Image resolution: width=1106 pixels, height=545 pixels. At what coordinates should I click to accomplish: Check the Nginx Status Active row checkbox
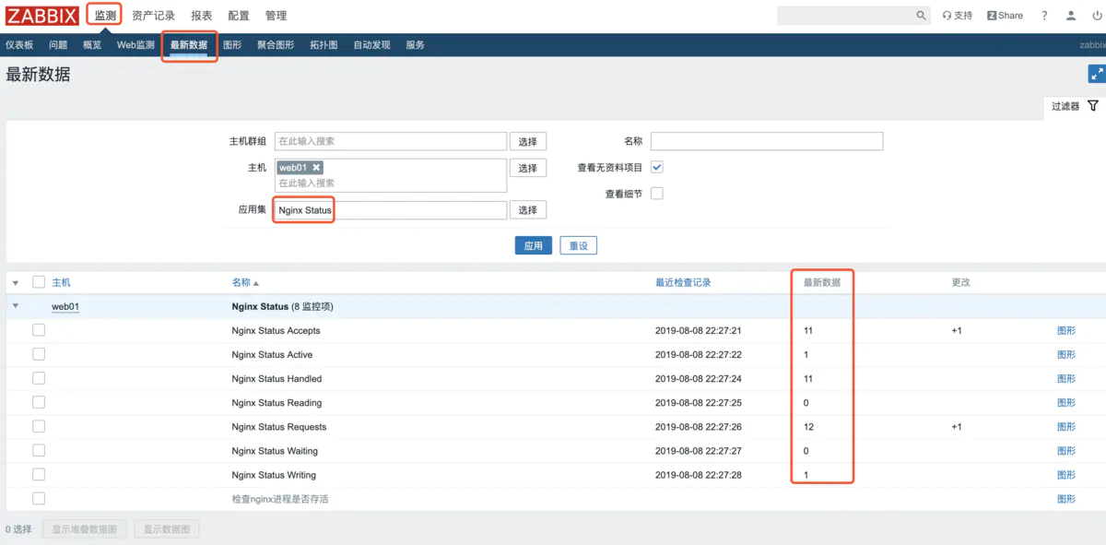click(39, 354)
